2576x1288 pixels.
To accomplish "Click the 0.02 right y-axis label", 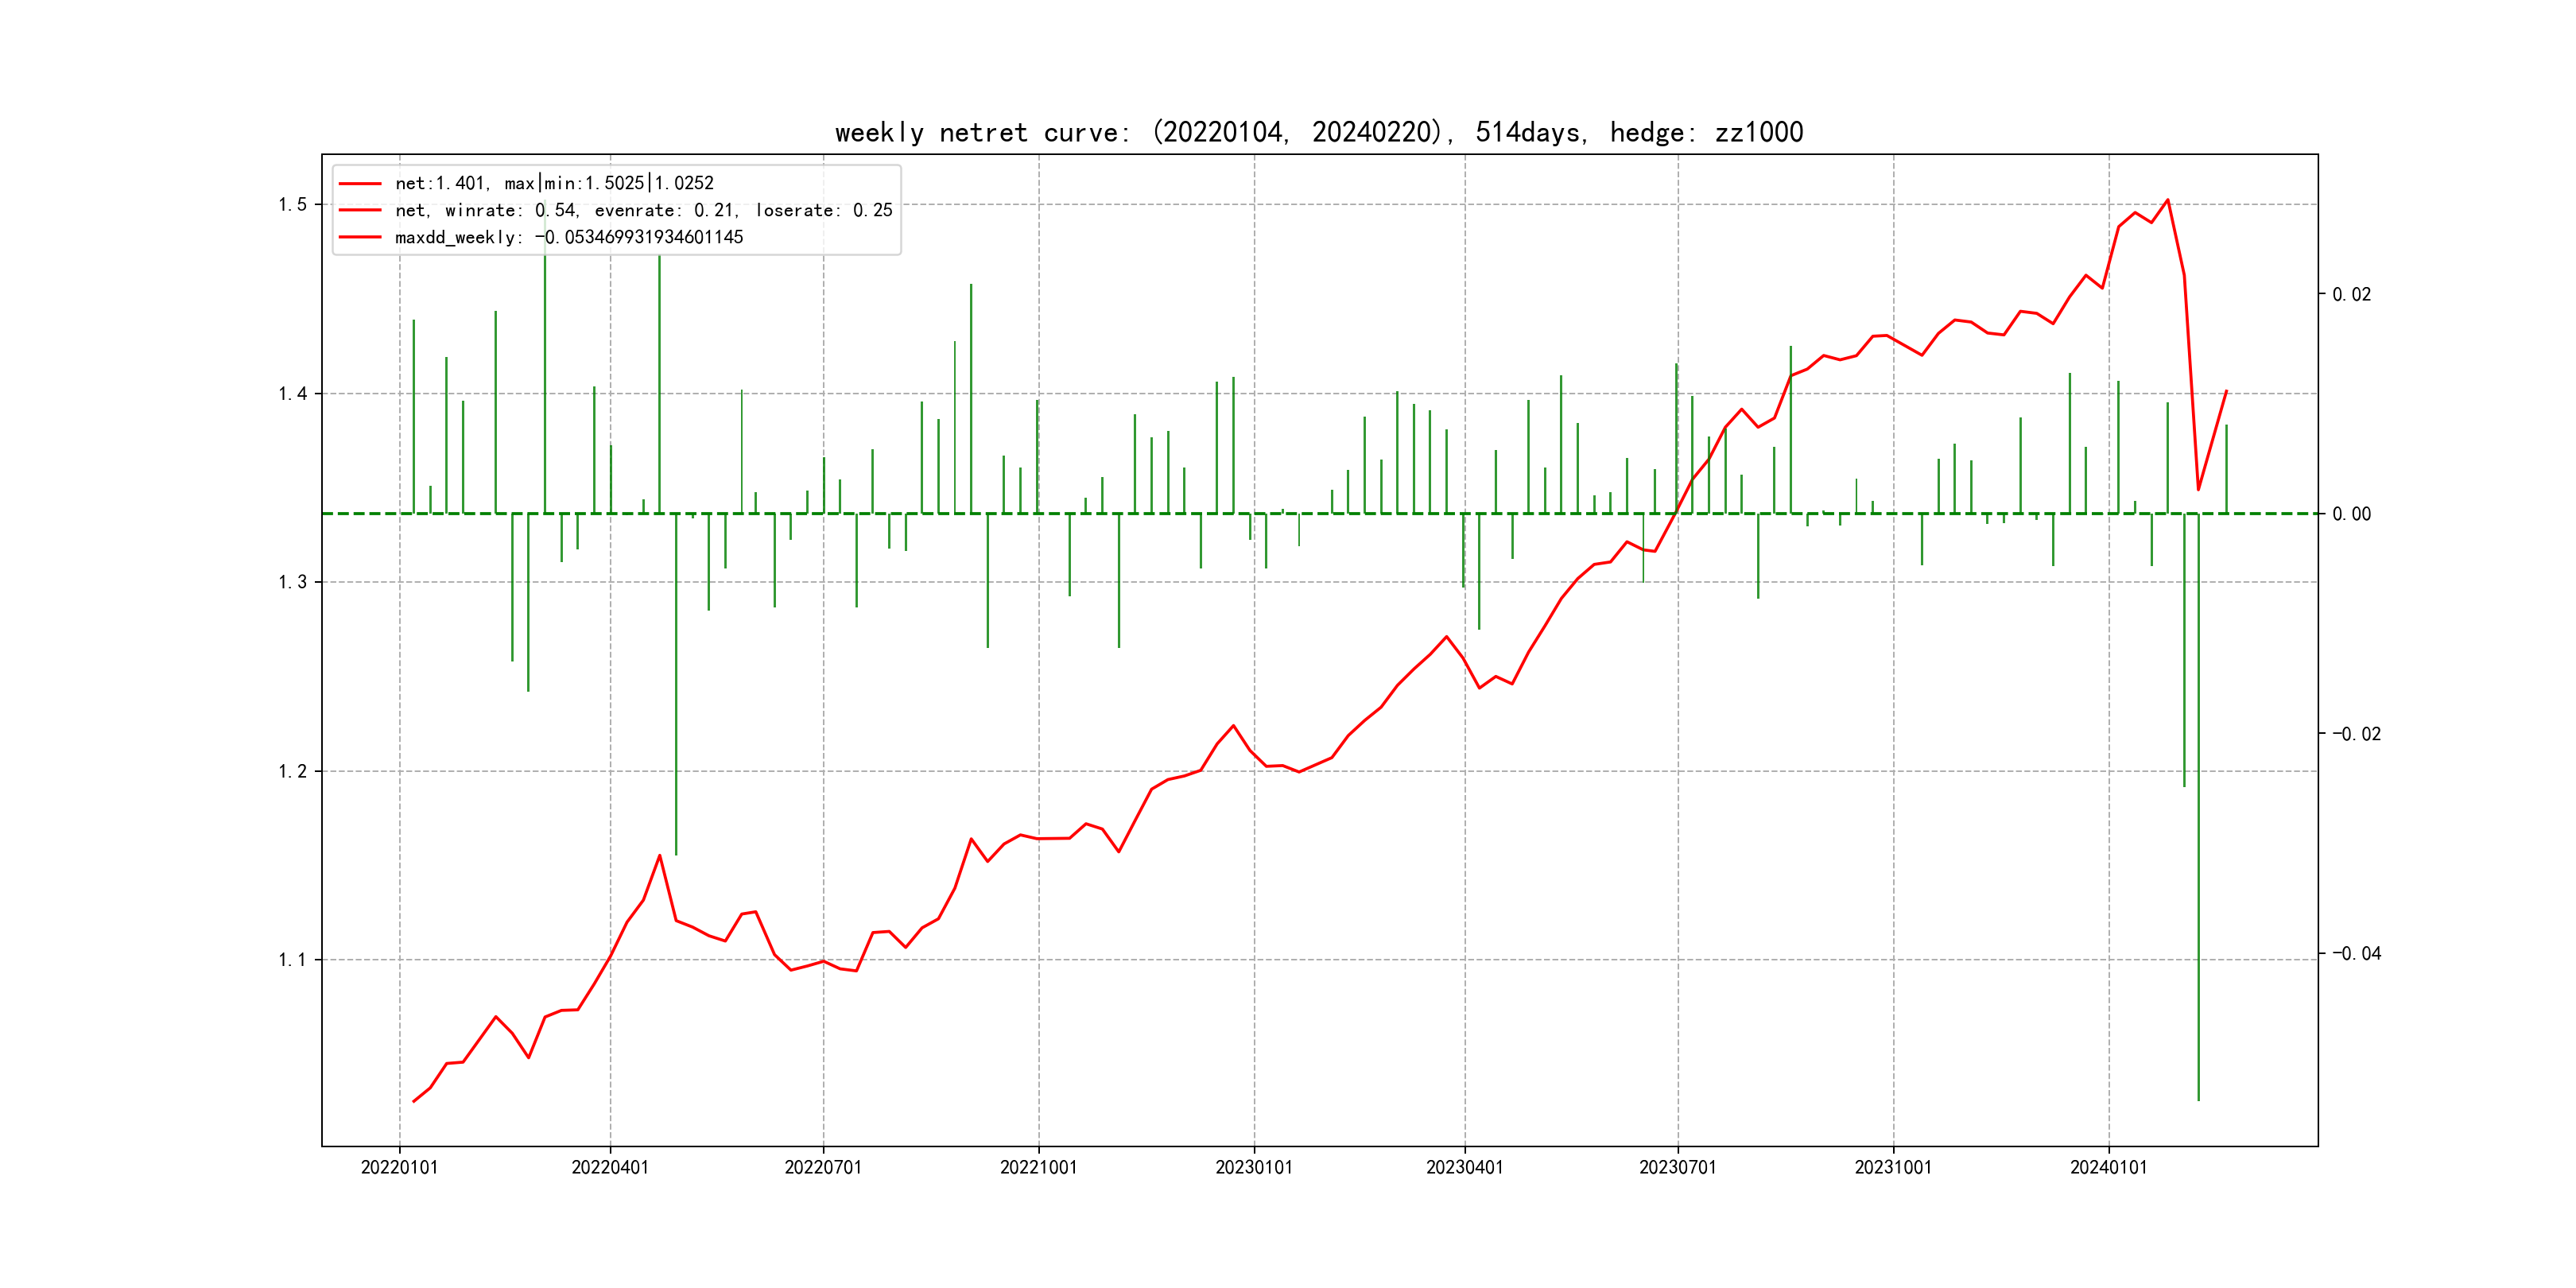I will coord(2351,294).
